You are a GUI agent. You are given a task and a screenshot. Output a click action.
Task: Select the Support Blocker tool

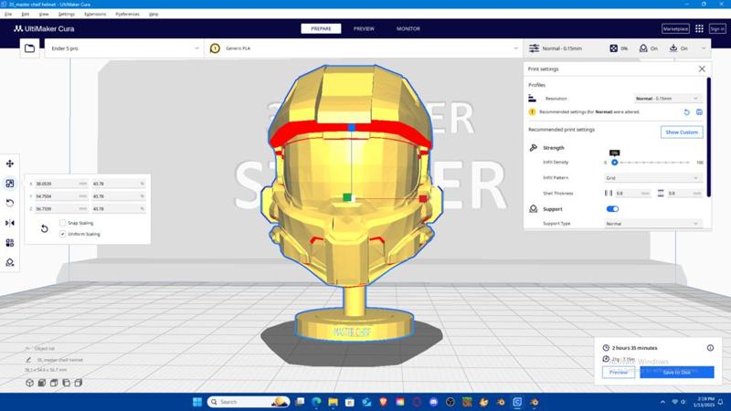point(10,262)
